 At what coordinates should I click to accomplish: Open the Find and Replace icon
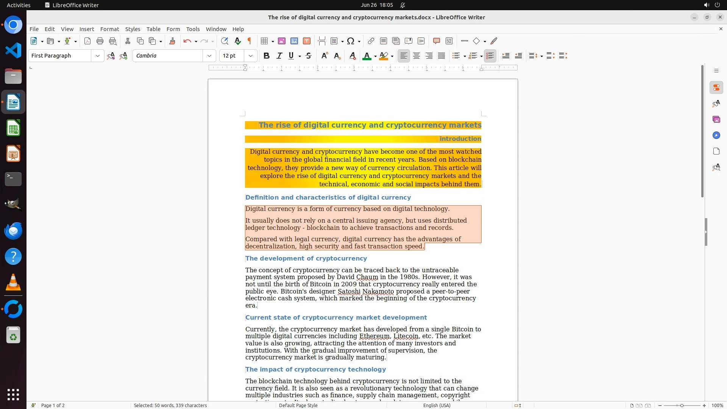[225, 41]
